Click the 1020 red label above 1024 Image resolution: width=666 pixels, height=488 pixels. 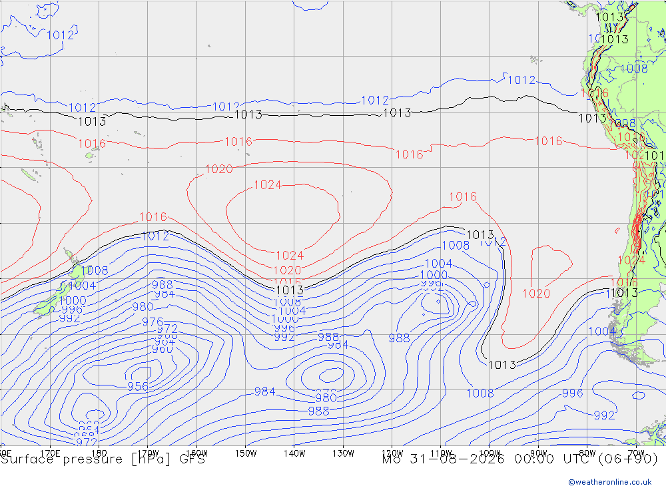point(218,169)
